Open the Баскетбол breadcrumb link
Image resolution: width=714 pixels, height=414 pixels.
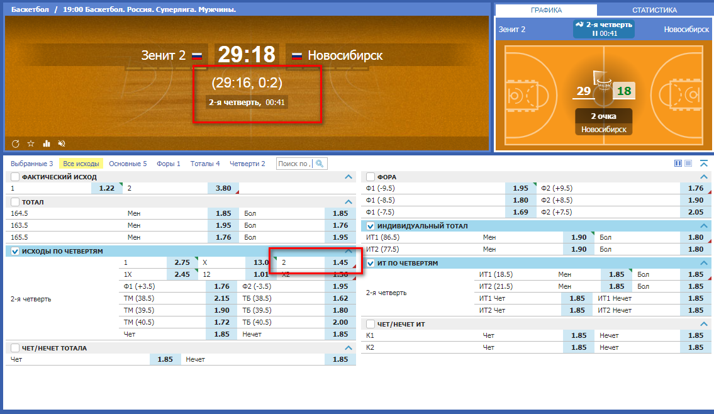click(x=30, y=10)
